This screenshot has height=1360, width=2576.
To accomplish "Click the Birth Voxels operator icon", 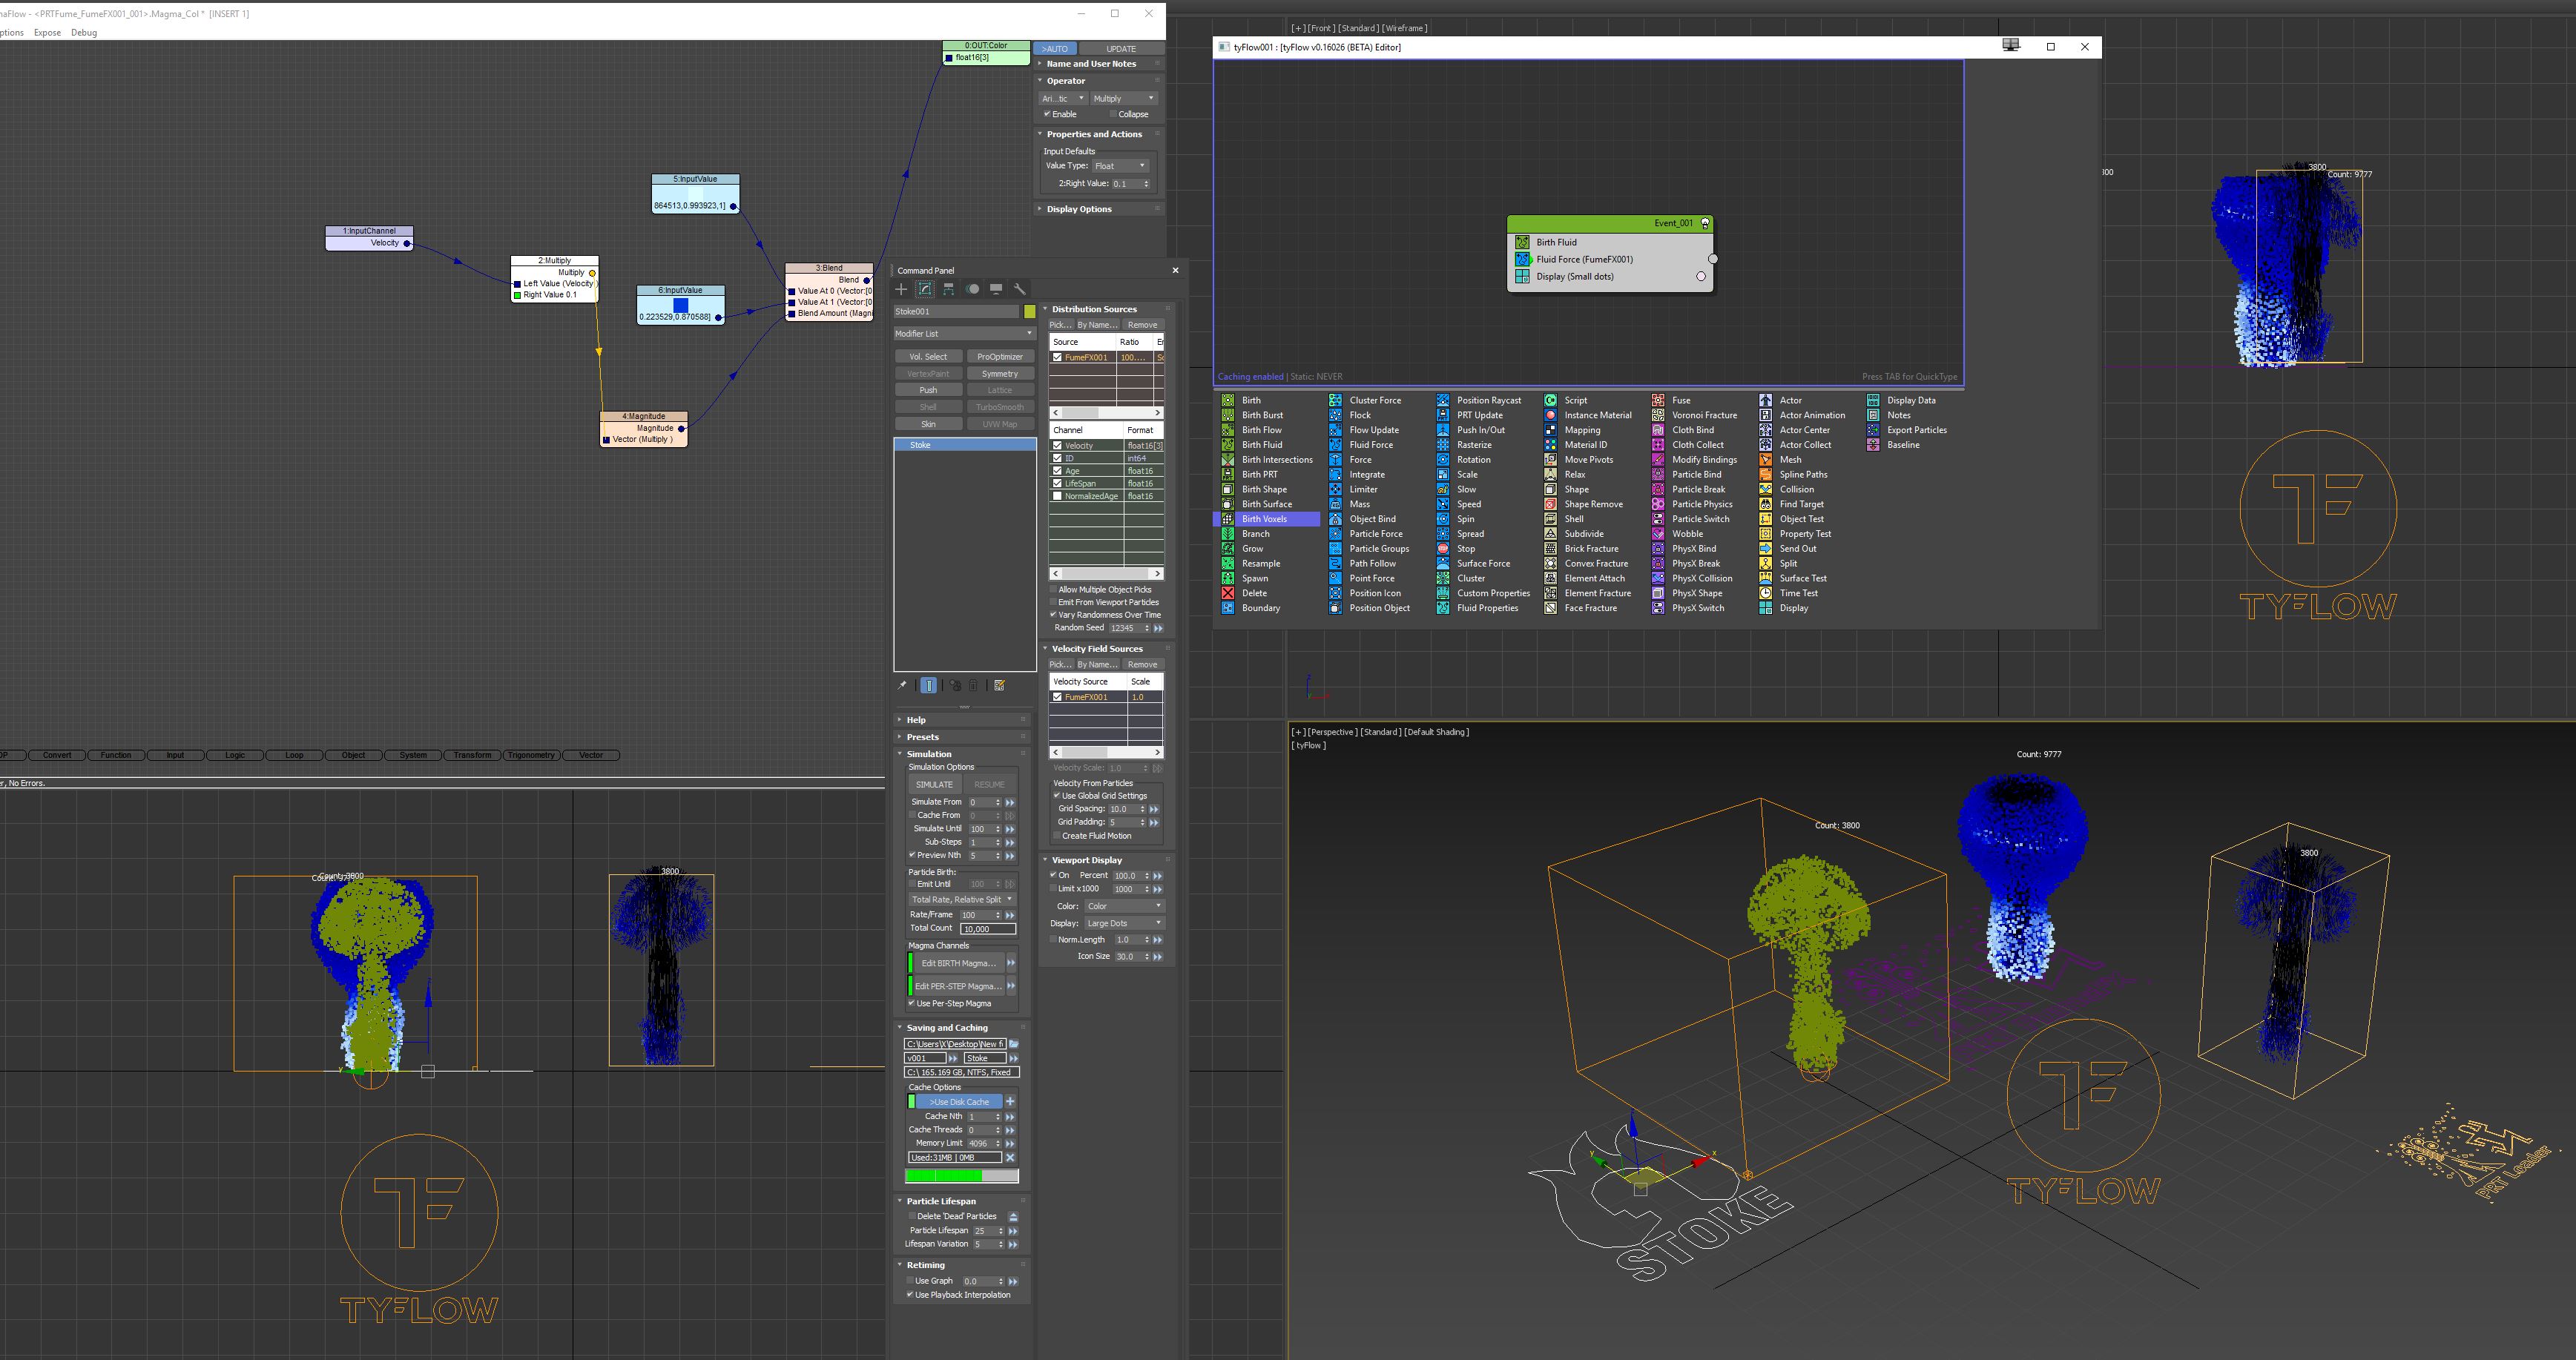I will click(1228, 519).
